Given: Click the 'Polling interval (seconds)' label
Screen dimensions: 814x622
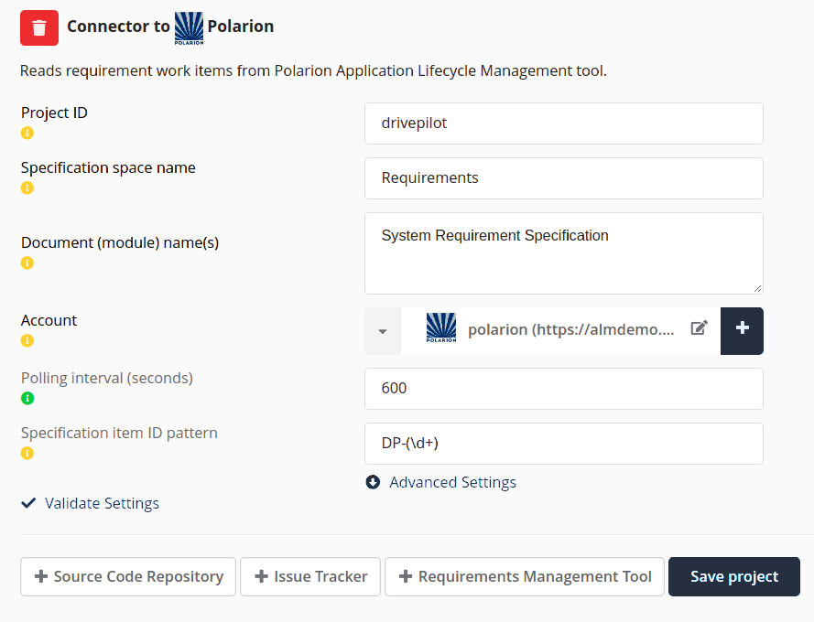Looking at the screenshot, I should pos(107,378).
